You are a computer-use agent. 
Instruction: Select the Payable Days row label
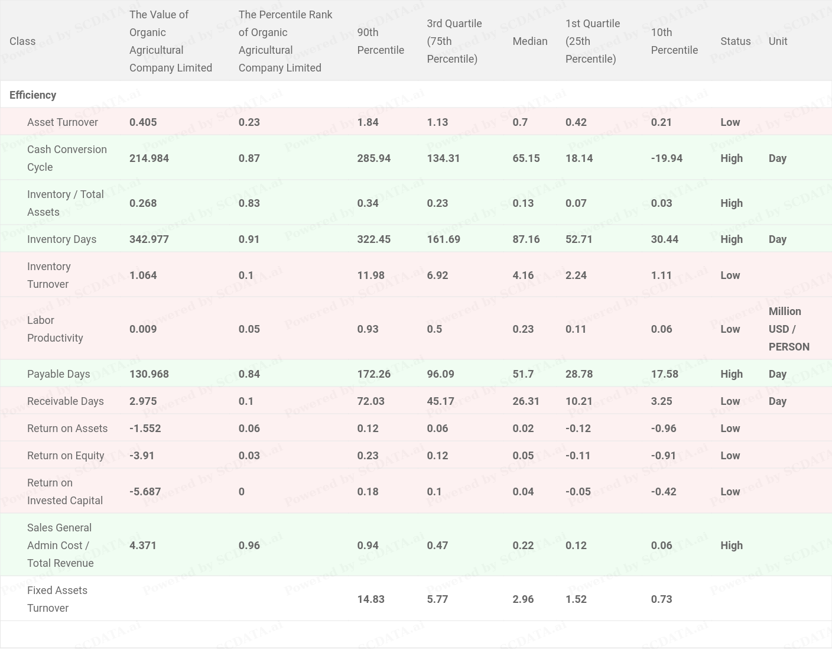point(58,374)
